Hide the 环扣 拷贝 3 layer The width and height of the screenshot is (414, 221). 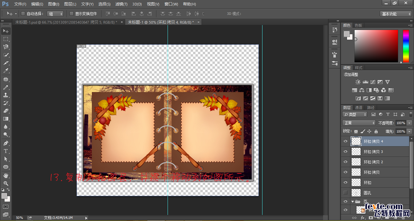[x=346, y=152]
